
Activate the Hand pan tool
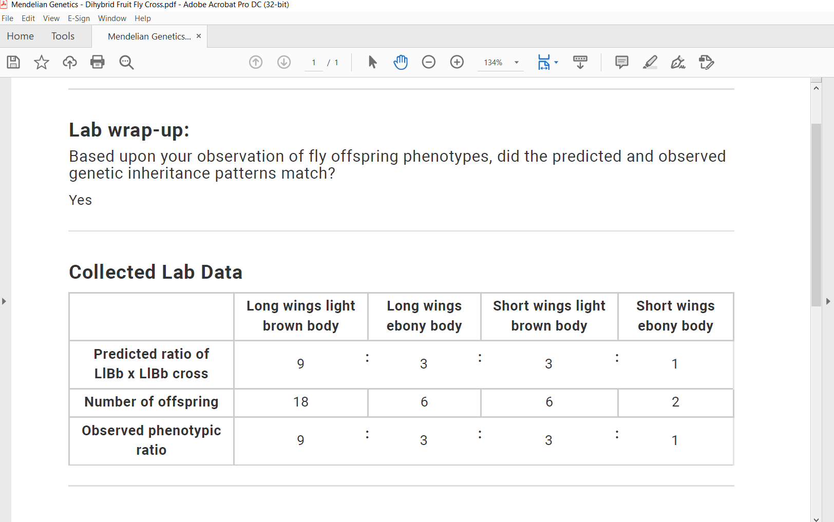[x=401, y=63]
